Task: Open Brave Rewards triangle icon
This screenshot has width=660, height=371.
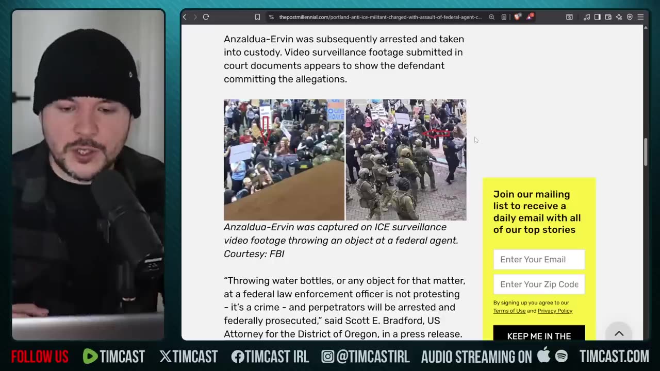Action: (x=530, y=17)
